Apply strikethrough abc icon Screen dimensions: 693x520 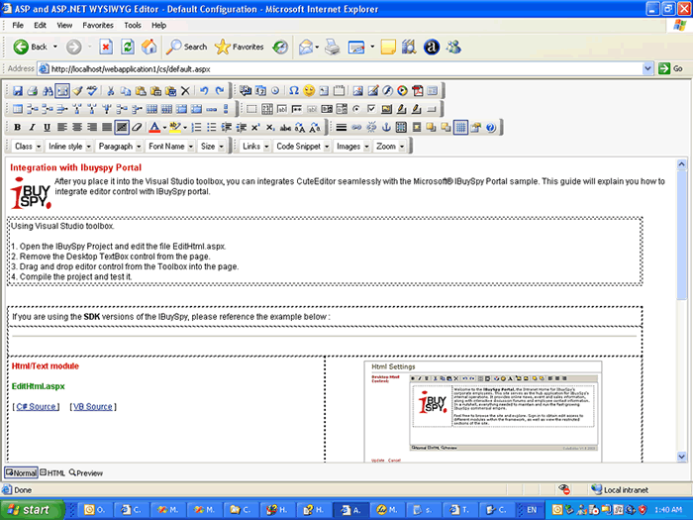click(285, 128)
